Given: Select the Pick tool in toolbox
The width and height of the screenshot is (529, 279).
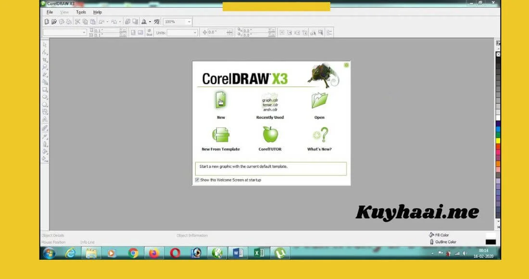Looking at the screenshot, I should pos(45,45).
